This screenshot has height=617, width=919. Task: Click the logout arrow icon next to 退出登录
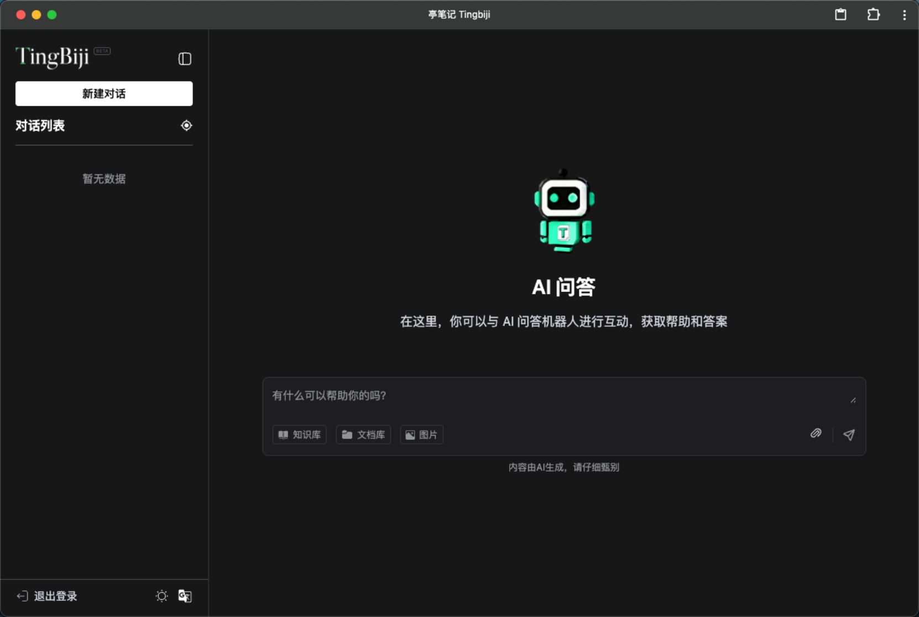(22, 596)
